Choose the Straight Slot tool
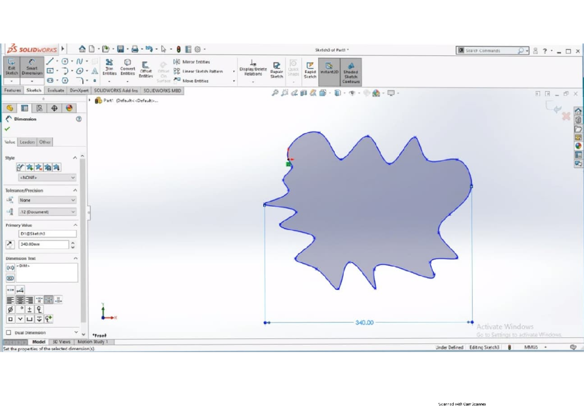Screen dimensions: 584x413 50,80
